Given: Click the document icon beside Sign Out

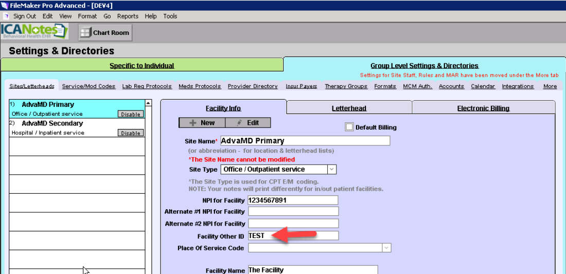Looking at the screenshot, I should click(x=6, y=16).
